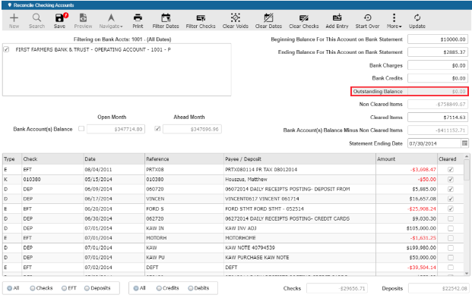The image size is (472, 298).
Task: Uncheck the Ahead Month balance checkbox
Action: pyautogui.click(x=157, y=129)
